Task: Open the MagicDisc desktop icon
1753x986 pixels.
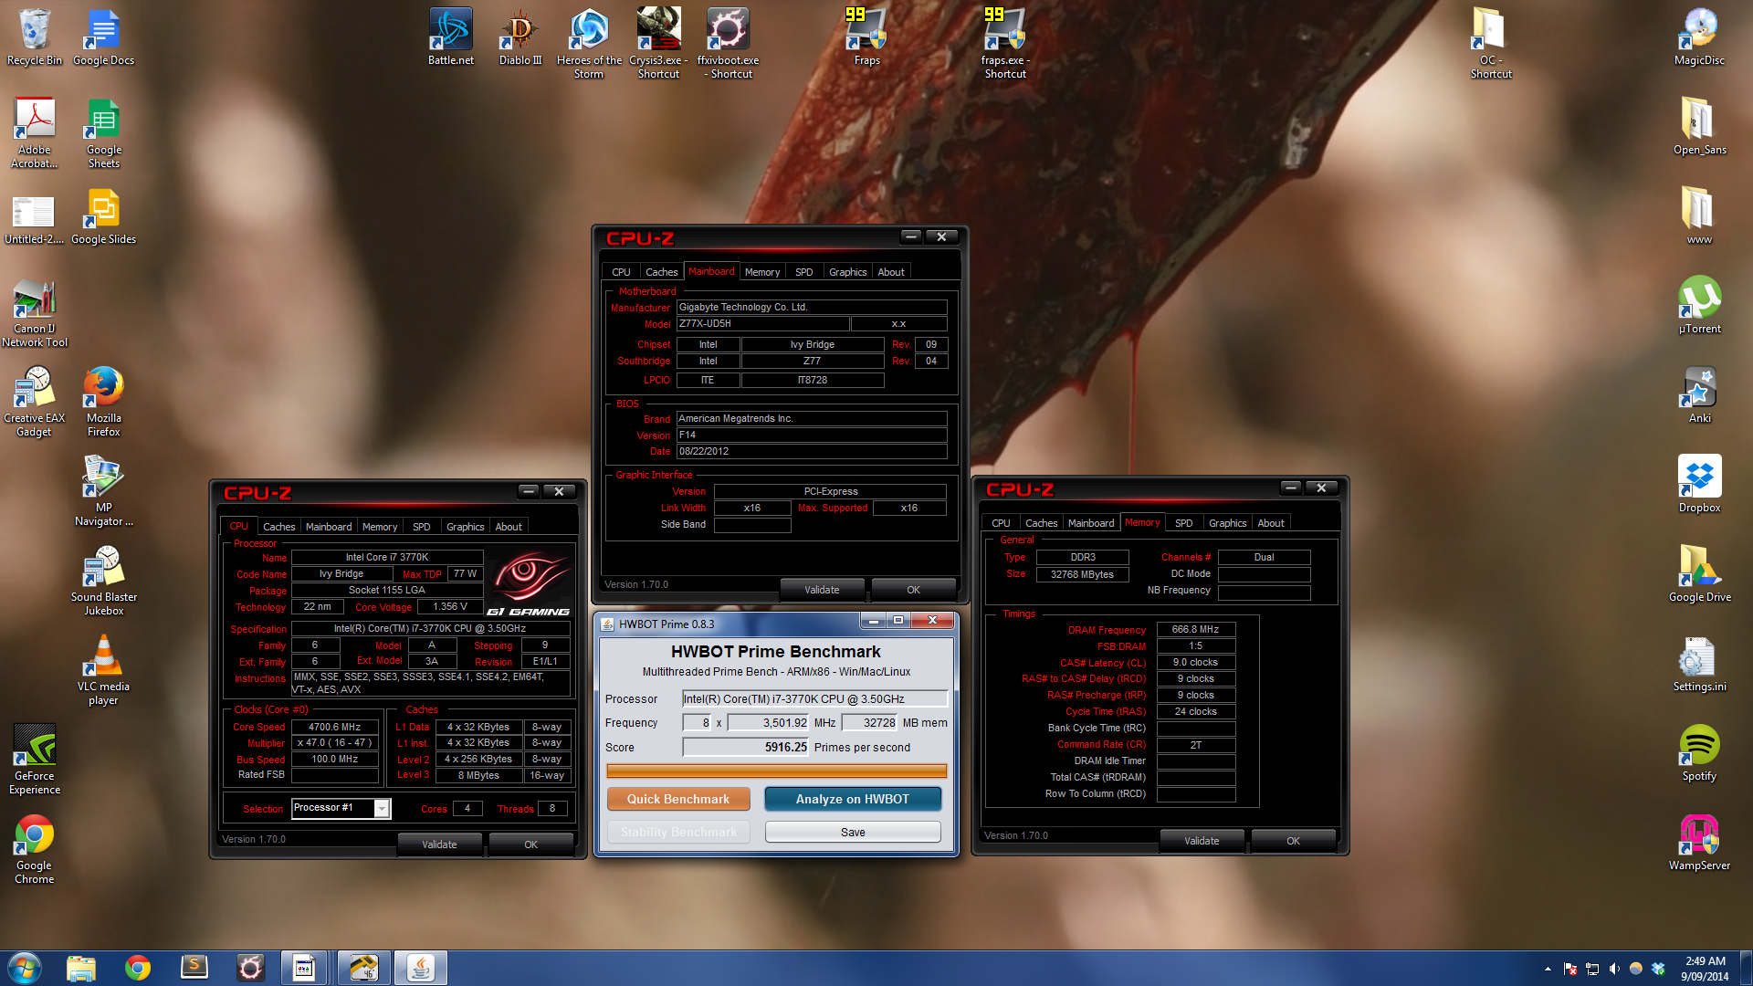Action: (x=1699, y=37)
